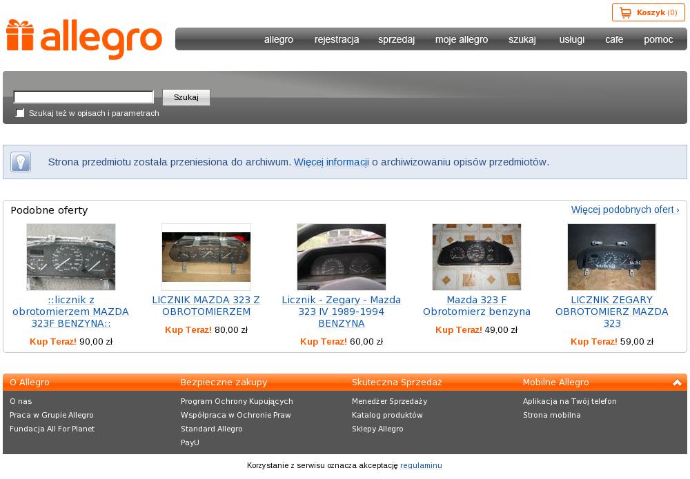Screen dimensions: 690x479
Task: Open 'LICZNIK ZEGARY OBROTOMIERZ MAZDA 323' offer link
Action: (x=611, y=312)
